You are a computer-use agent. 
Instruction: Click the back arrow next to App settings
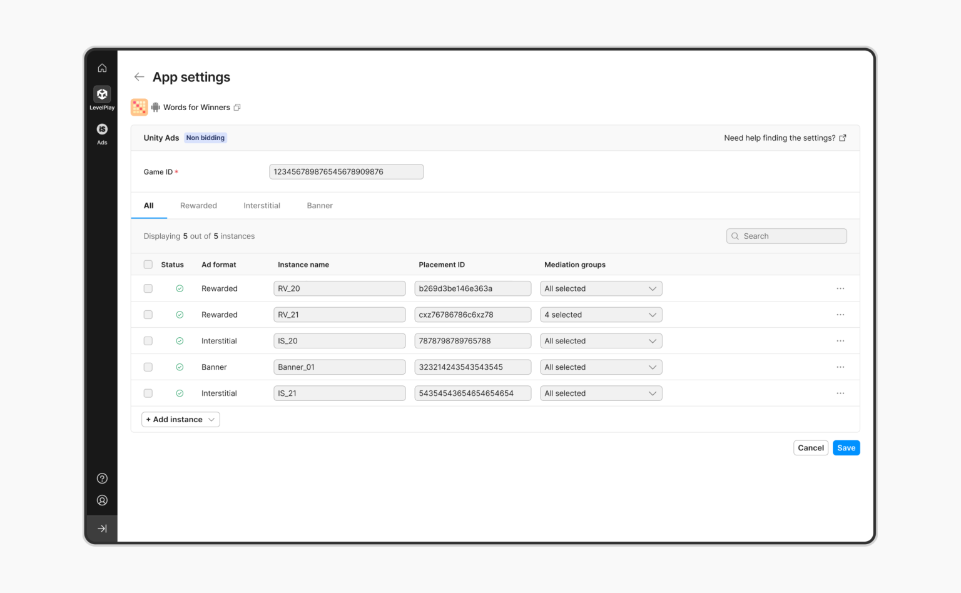point(139,76)
